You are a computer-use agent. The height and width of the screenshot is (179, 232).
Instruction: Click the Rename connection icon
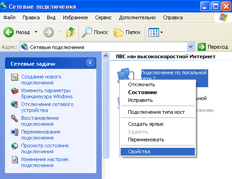coord(15,132)
